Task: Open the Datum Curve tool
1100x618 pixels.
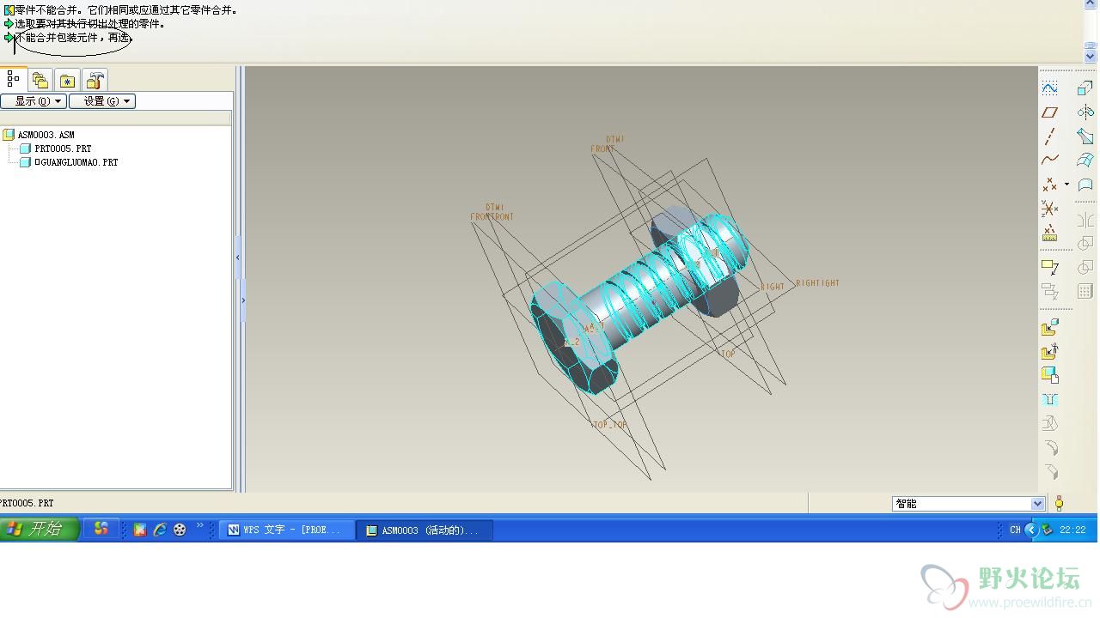Action: tap(1050, 160)
